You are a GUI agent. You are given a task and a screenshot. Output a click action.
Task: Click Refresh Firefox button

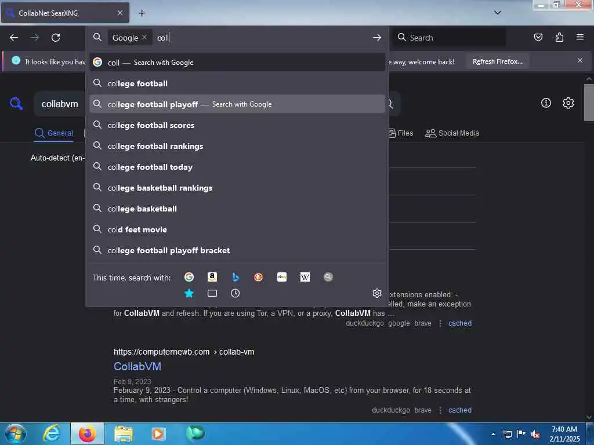pyautogui.click(x=497, y=61)
